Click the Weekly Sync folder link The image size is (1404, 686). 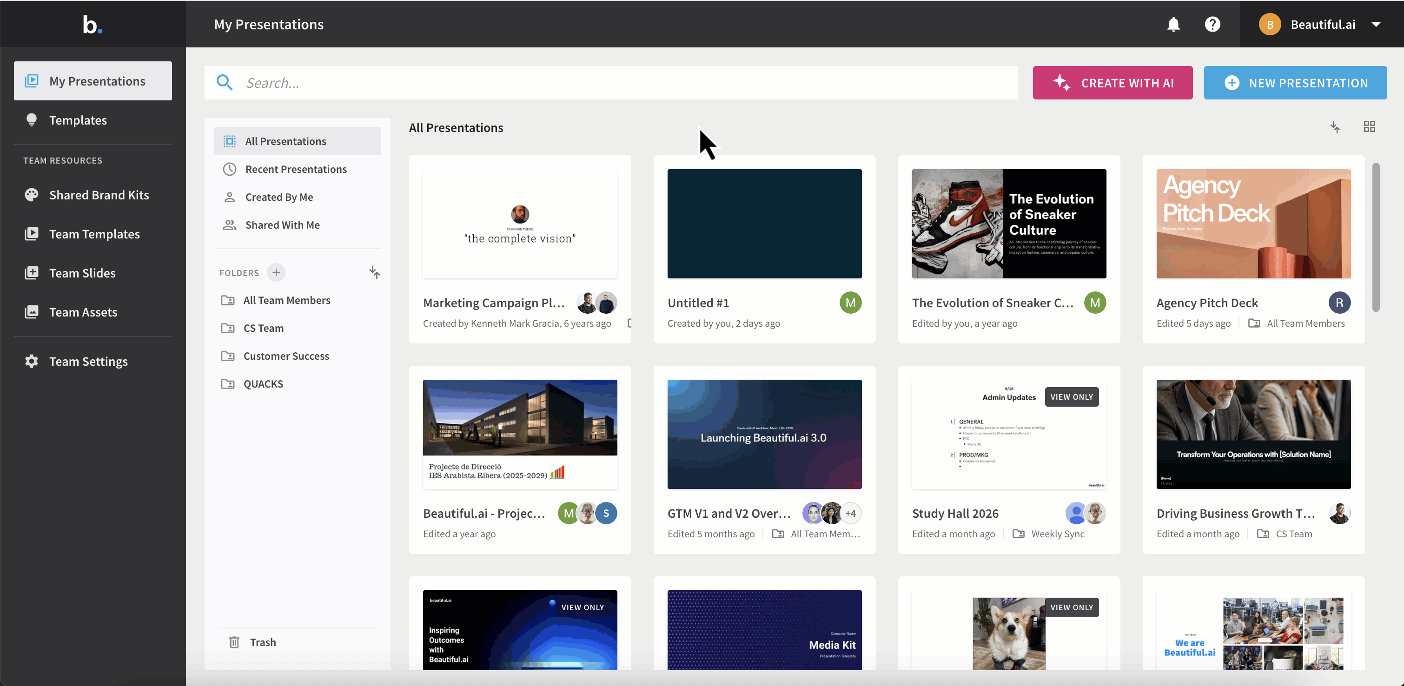click(x=1049, y=534)
